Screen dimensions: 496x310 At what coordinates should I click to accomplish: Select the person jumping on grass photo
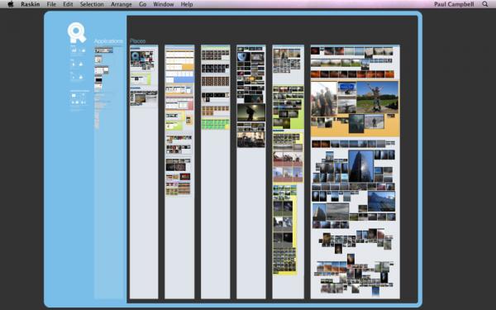coord(378,98)
